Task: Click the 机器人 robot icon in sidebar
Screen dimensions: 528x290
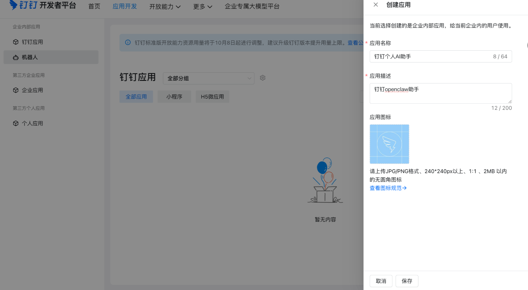Action: (16, 57)
